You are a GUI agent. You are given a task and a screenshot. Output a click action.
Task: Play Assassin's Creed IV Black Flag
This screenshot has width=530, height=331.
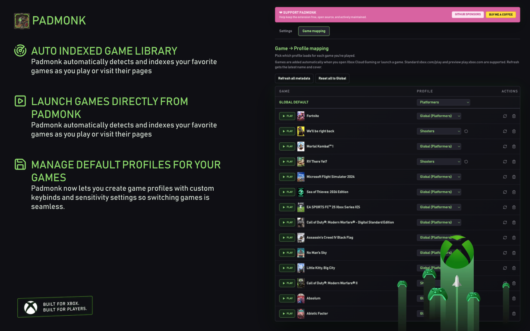(287, 237)
